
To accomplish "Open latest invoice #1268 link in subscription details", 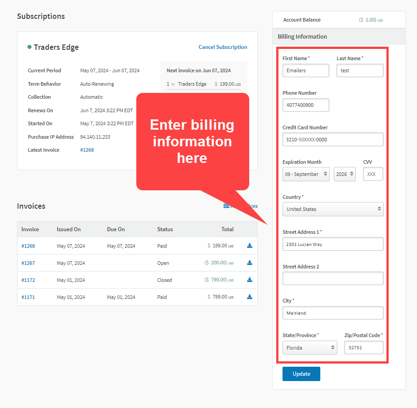I will coord(87,150).
